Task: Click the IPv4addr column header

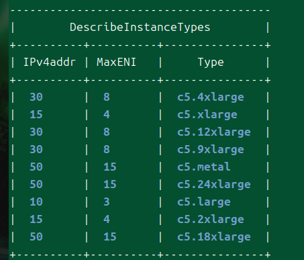Action: click(50, 62)
